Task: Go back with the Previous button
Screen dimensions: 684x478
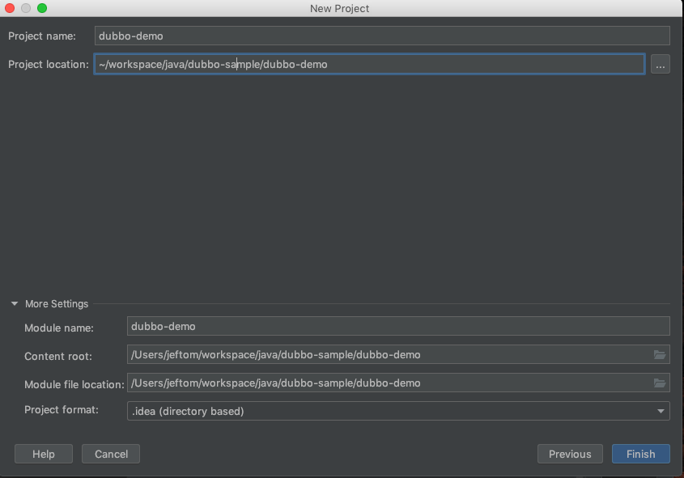Action: tap(570, 454)
